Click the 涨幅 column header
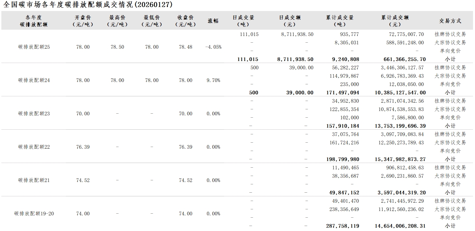Image resolution: width=475 pixels, height=231 pixels. point(213,21)
